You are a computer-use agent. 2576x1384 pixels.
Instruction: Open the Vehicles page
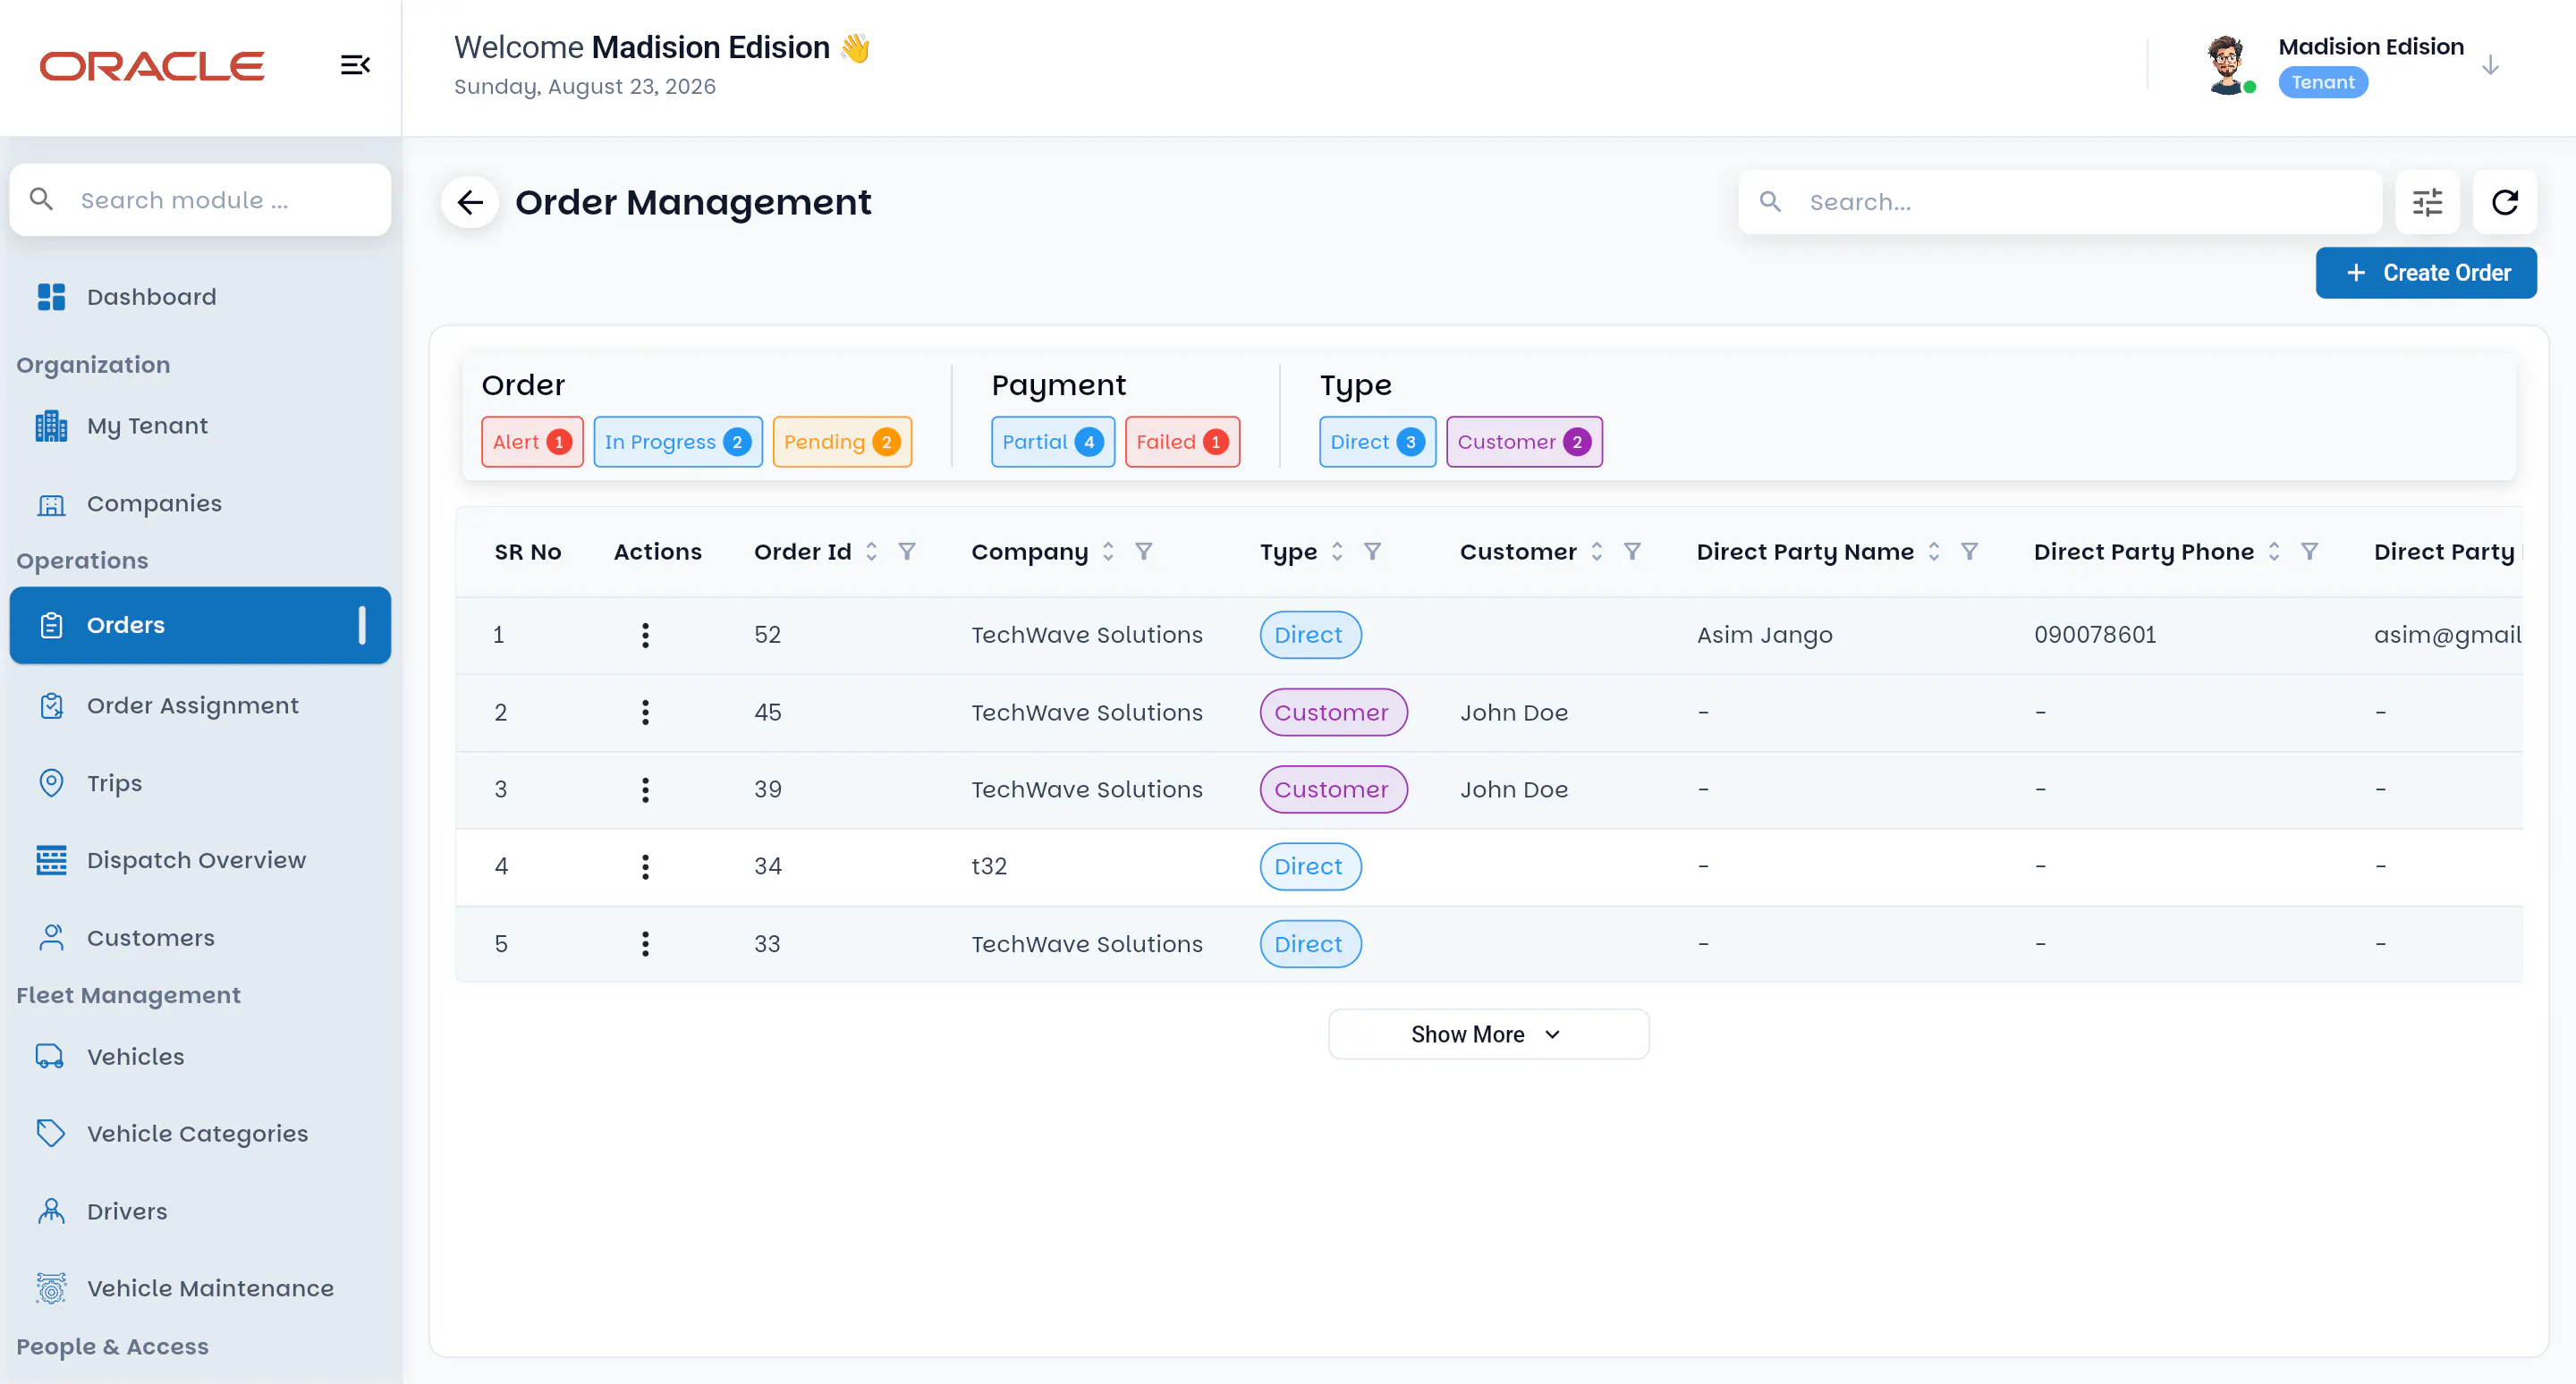point(200,1058)
